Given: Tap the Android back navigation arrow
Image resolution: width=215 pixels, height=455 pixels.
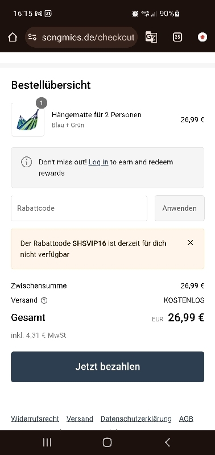Looking at the screenshot, I should point(167,442).
